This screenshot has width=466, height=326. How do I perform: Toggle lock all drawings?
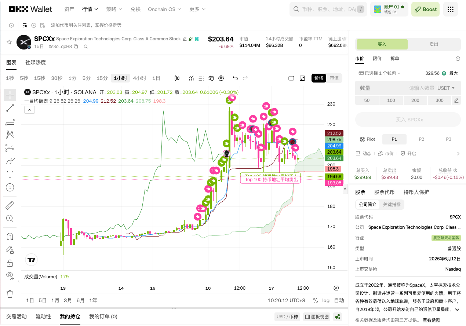point(10,263)
